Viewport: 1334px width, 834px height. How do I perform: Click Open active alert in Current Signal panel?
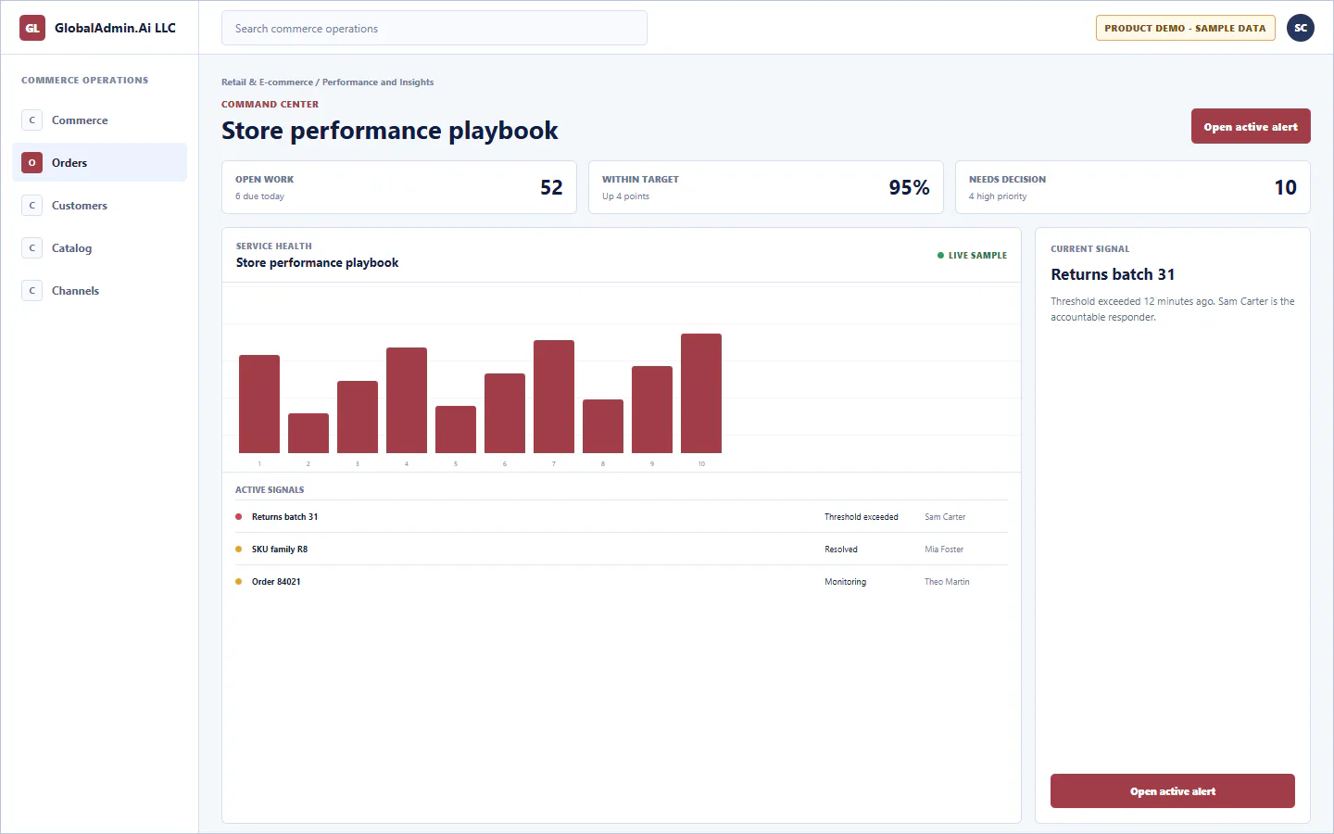click(x=1172, y=791)
